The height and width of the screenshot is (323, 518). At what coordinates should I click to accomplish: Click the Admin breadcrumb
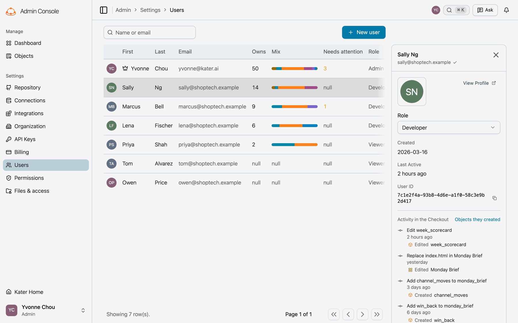123,10
